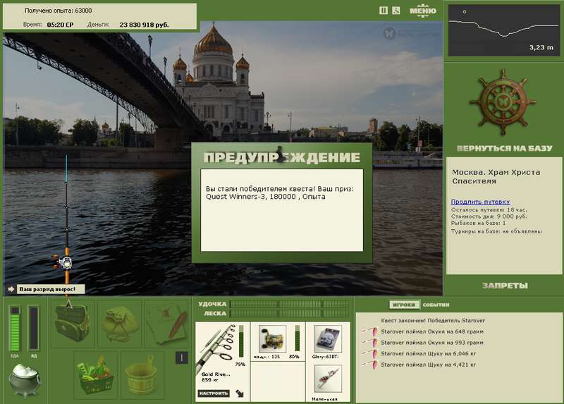Select the Gold River rod thumbnail

[216, 348]
